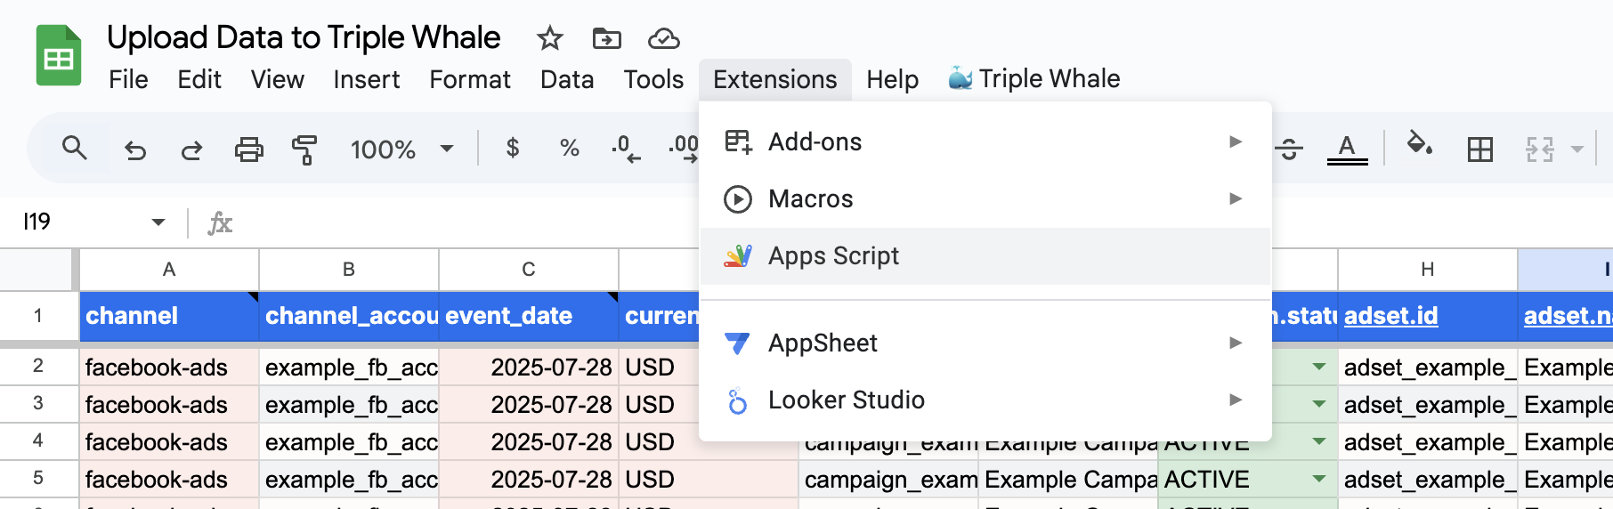
Task: Click 2025-07-28 date cell in row 4
Action: [x=529, y=441]
